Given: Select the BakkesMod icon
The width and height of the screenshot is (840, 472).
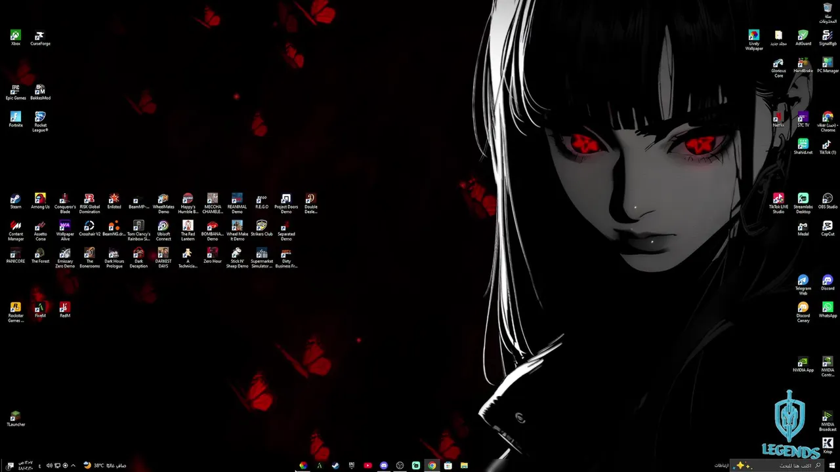Looking at the screenshot, I should 40,93.
